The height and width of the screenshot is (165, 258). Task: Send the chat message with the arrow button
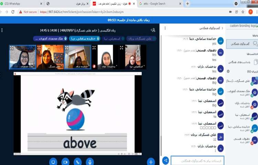[166, 160]
